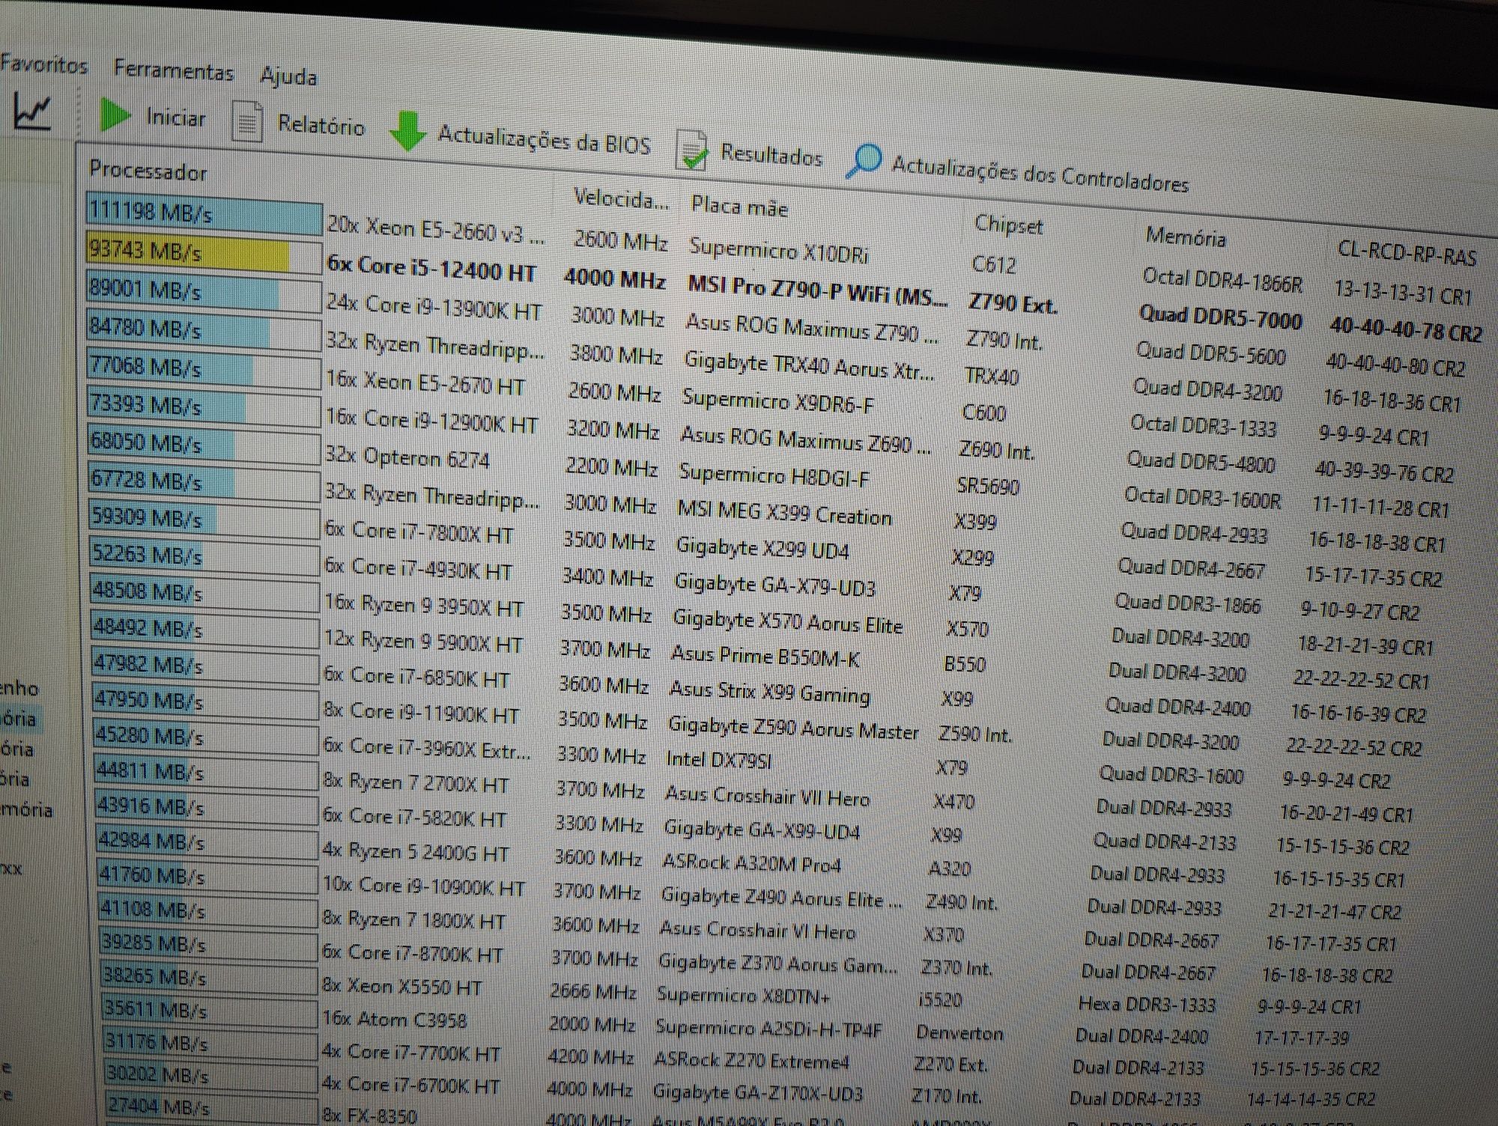Click the Denverton chipset cell
The image size is (1498, 1126).
[x=959, y=1032]
